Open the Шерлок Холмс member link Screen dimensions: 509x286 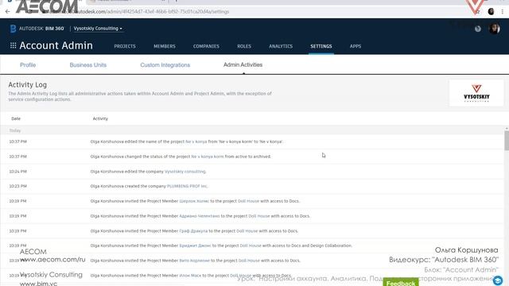tap(194, 201)
